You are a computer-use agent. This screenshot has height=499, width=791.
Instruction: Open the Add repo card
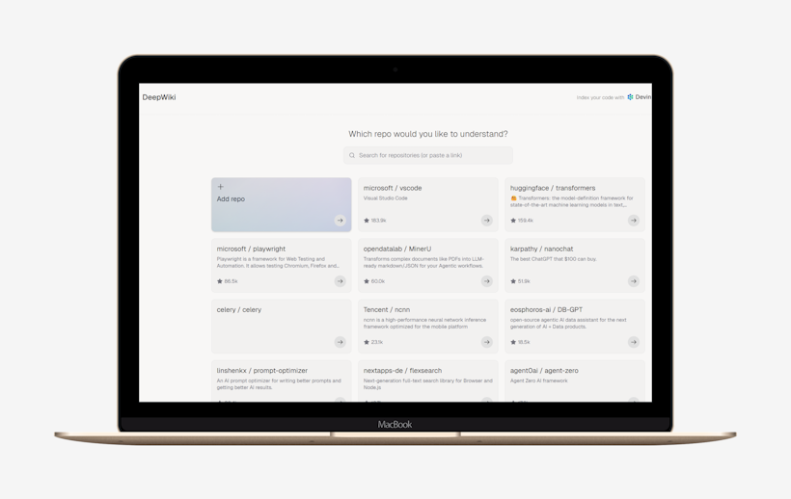pyautogui.click(x=282, y=204)
